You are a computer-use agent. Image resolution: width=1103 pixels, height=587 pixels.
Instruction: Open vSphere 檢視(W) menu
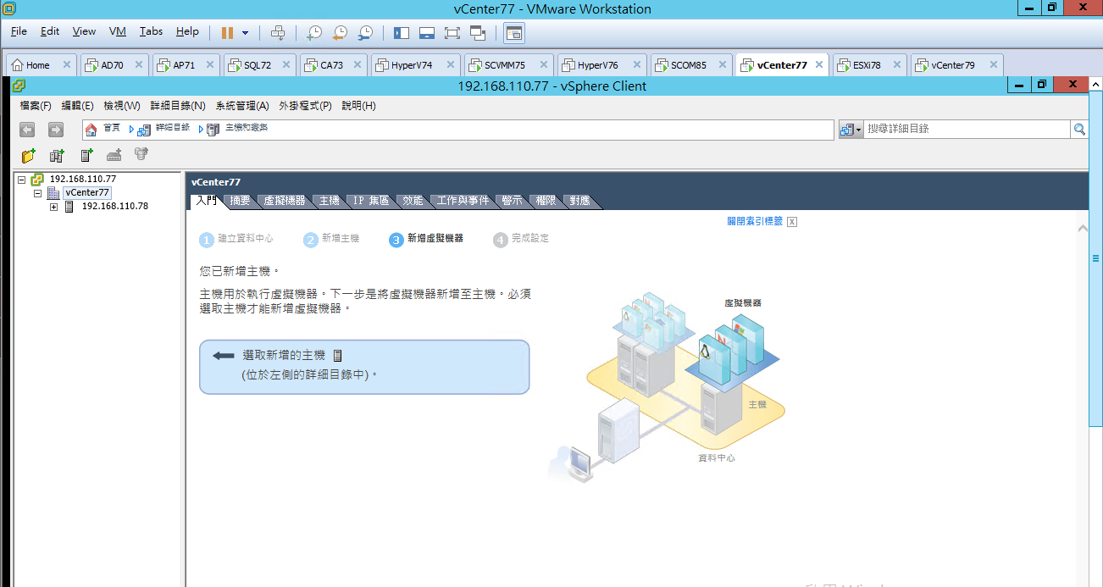click(122, 106)
